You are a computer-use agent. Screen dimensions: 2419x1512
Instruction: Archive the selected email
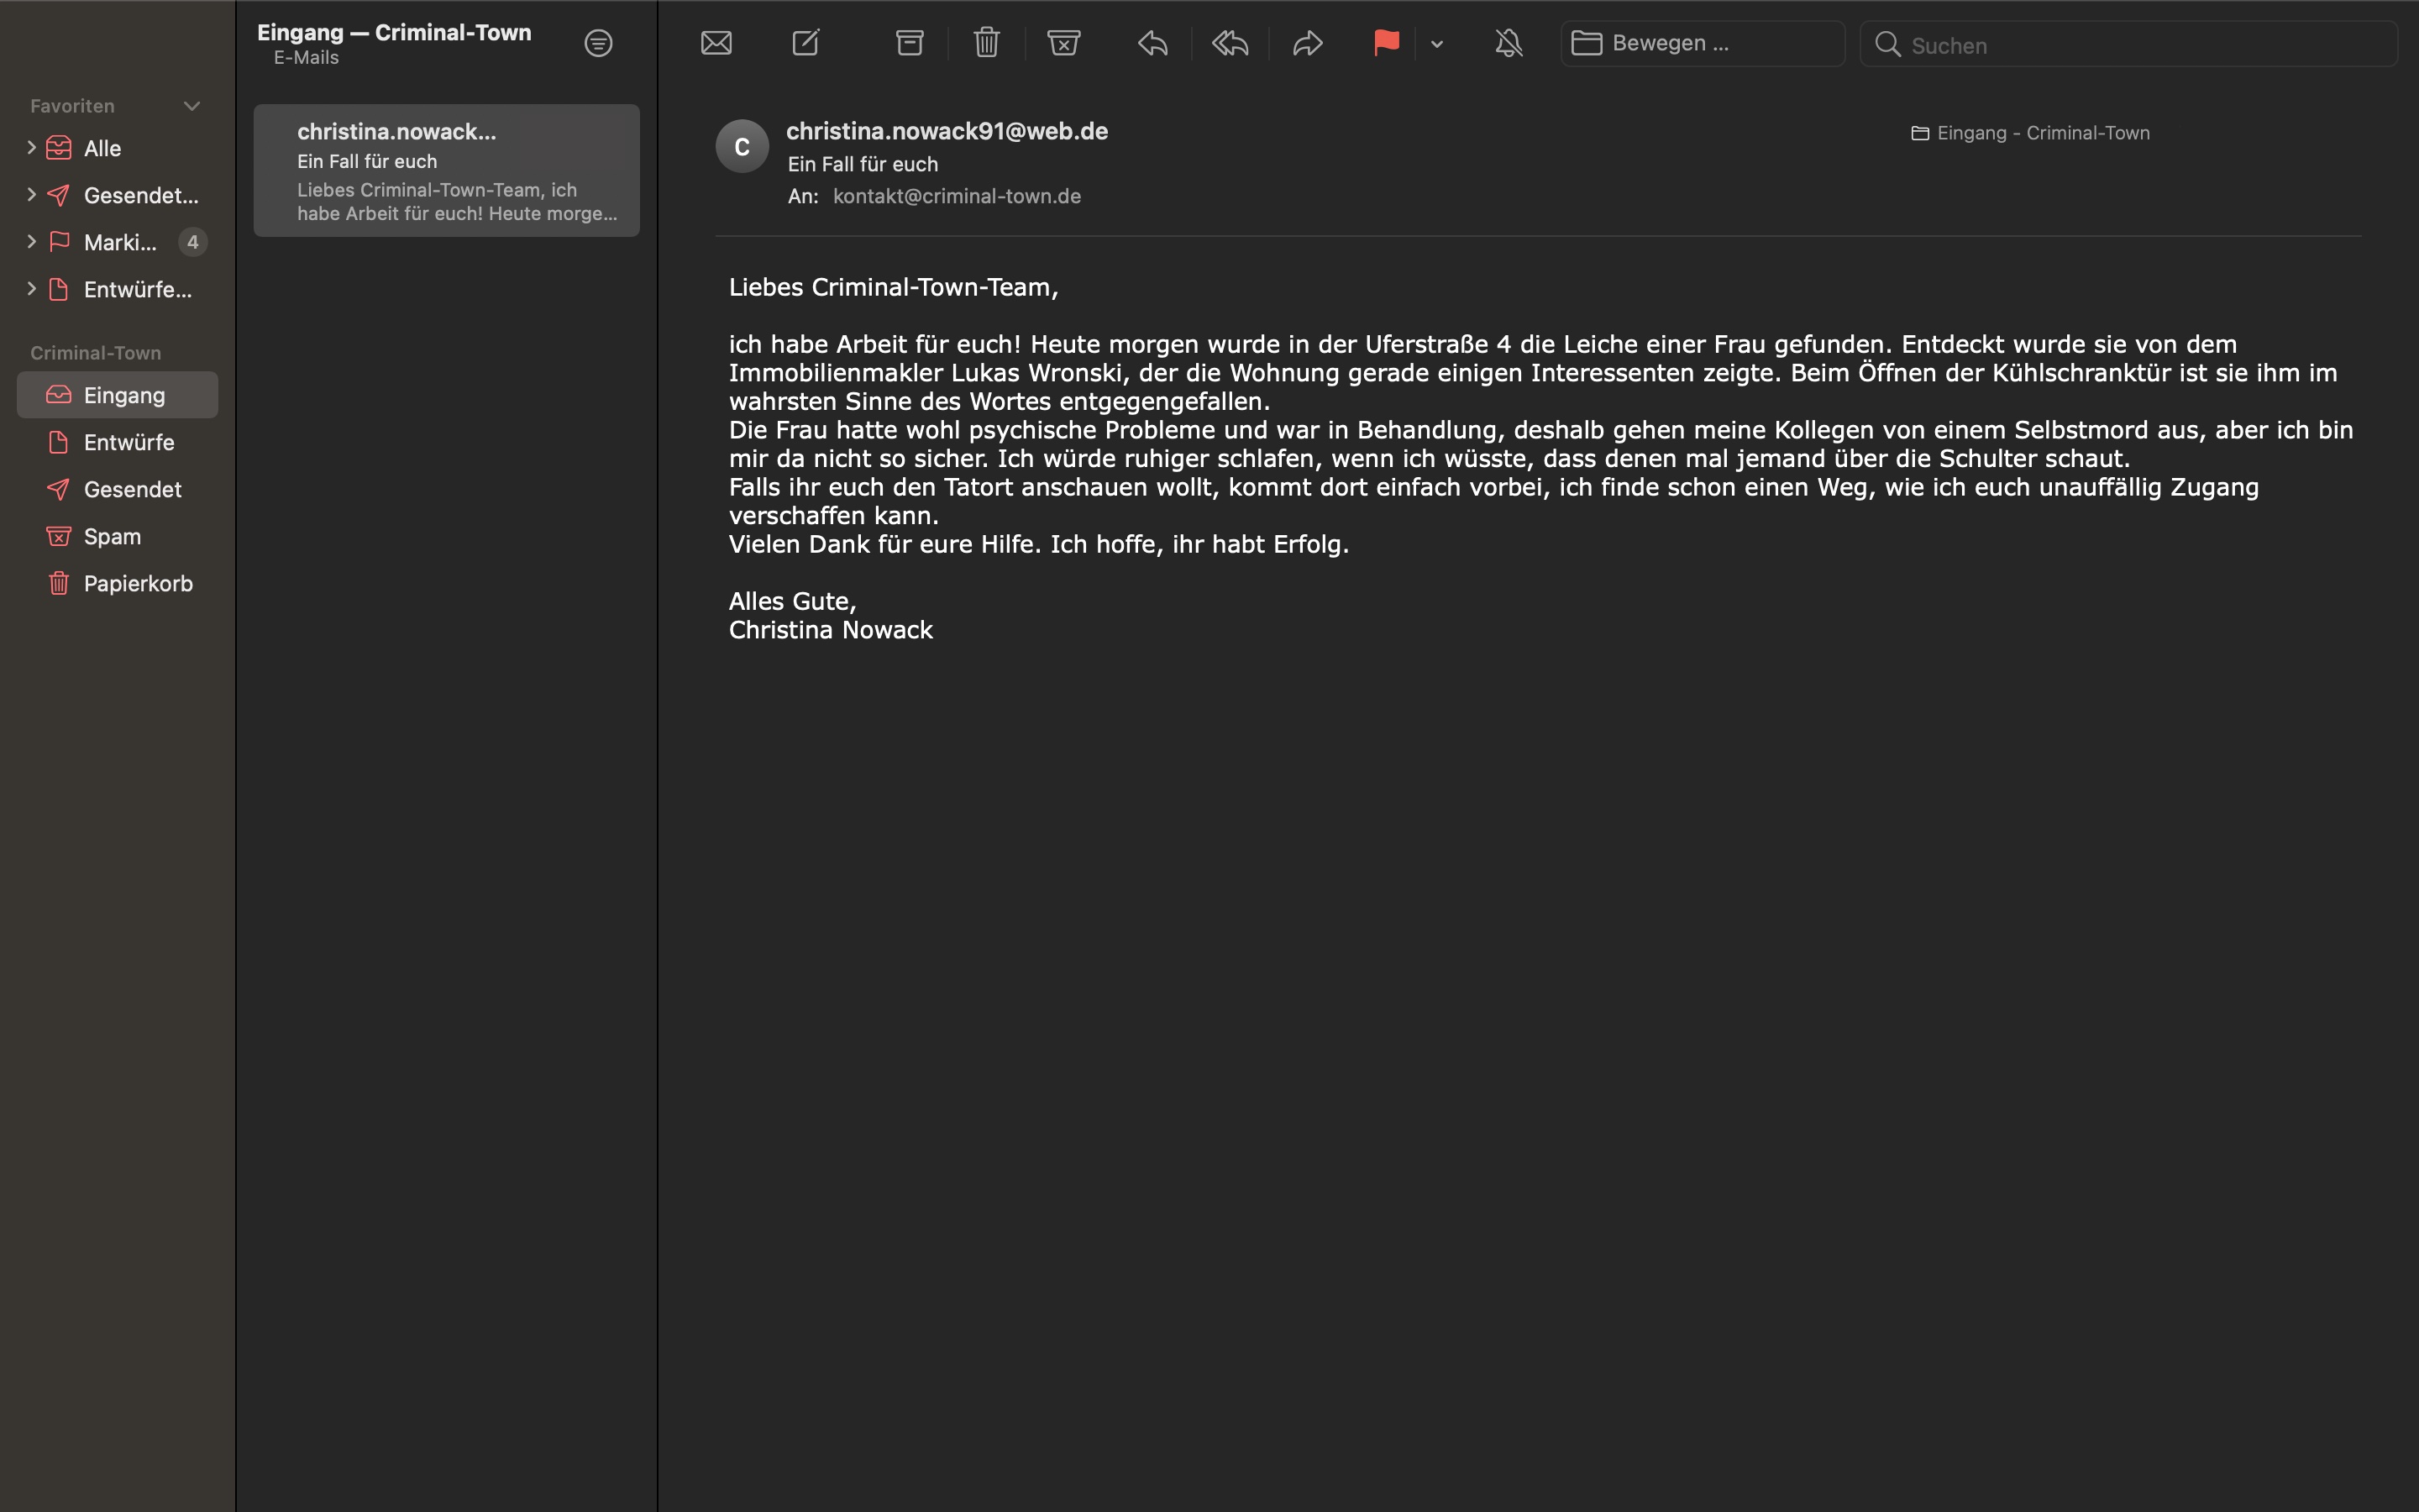coord(909,43)
